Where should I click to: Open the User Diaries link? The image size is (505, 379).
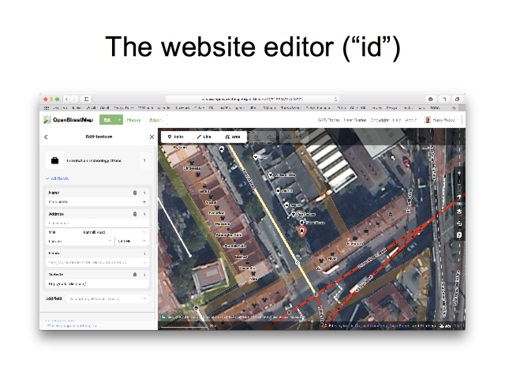point(355,120)
